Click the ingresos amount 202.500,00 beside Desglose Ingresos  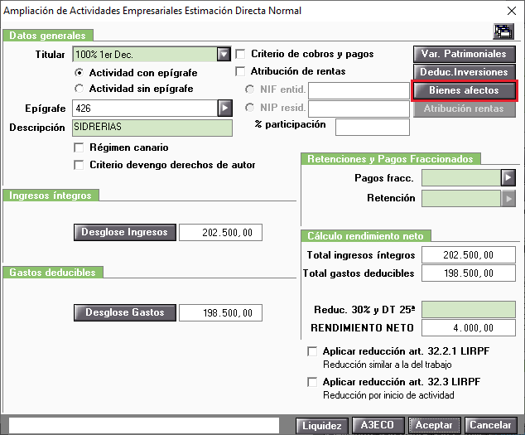pyautogui.click(x=220, y=233)
